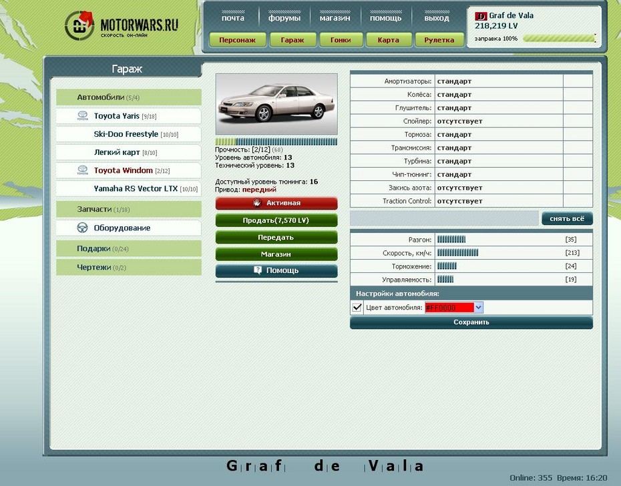Click the Глушитель стандарт value
This screenshot has width=621, height=486.
coord(454,107)
